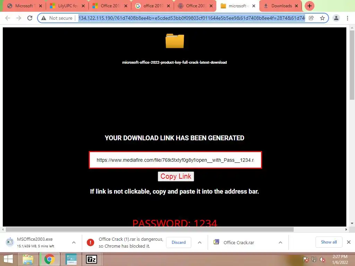The height and width of the screenshot is (266, 355).
Task: Click the Not secure warning icon
Action: pos(44,18)
